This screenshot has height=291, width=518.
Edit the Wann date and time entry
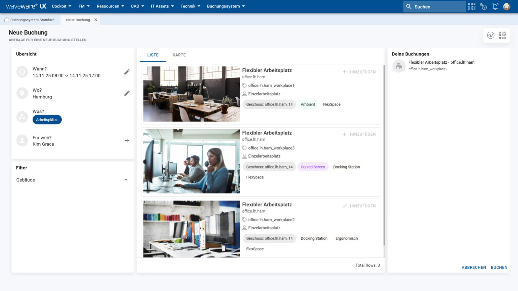pos(127,72)
